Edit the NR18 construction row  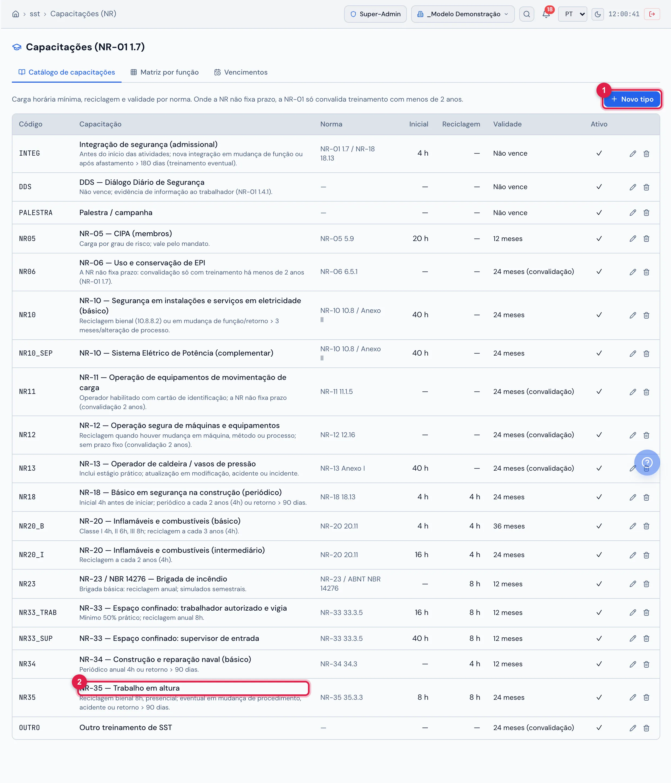point(633,497)
